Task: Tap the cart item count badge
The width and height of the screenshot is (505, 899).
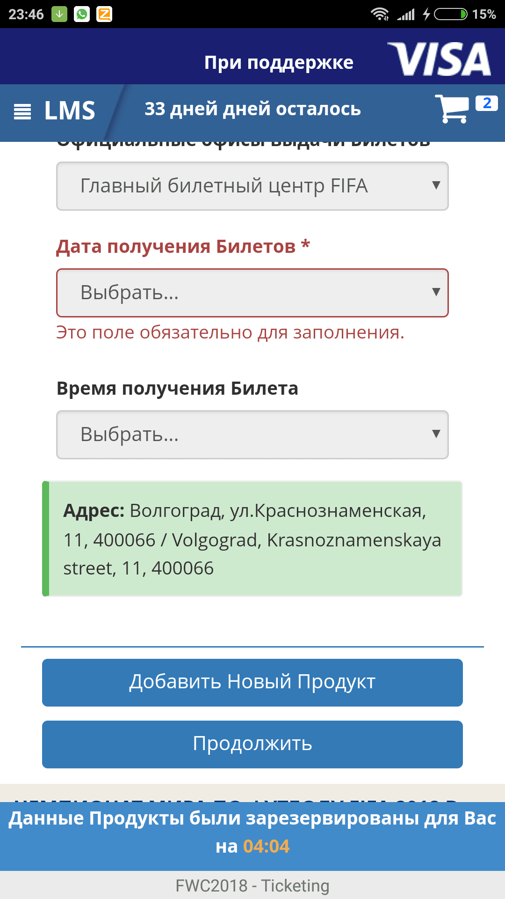Action: (x=486, y=103)
